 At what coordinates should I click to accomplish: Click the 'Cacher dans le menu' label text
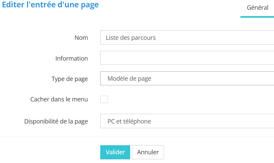coord(59,99)
